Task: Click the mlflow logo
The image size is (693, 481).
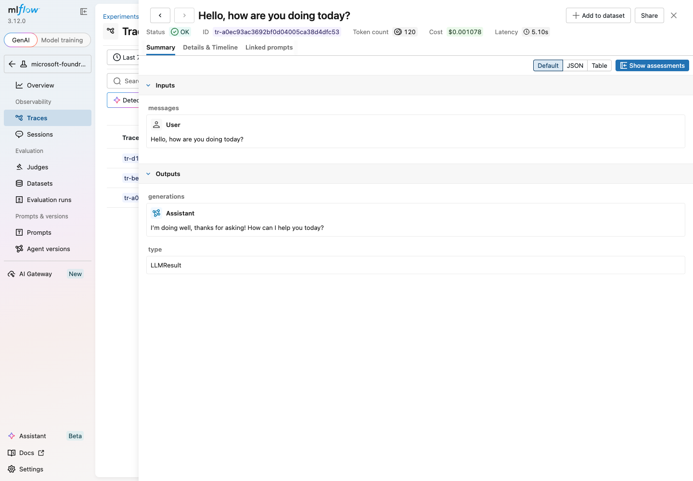Action: [x=24, y=10]
